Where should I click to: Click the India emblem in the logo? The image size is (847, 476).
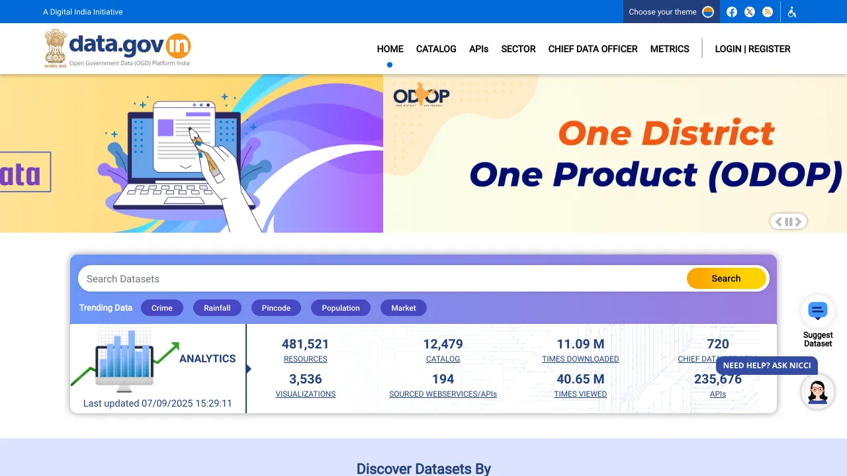(x=55, y=48)
